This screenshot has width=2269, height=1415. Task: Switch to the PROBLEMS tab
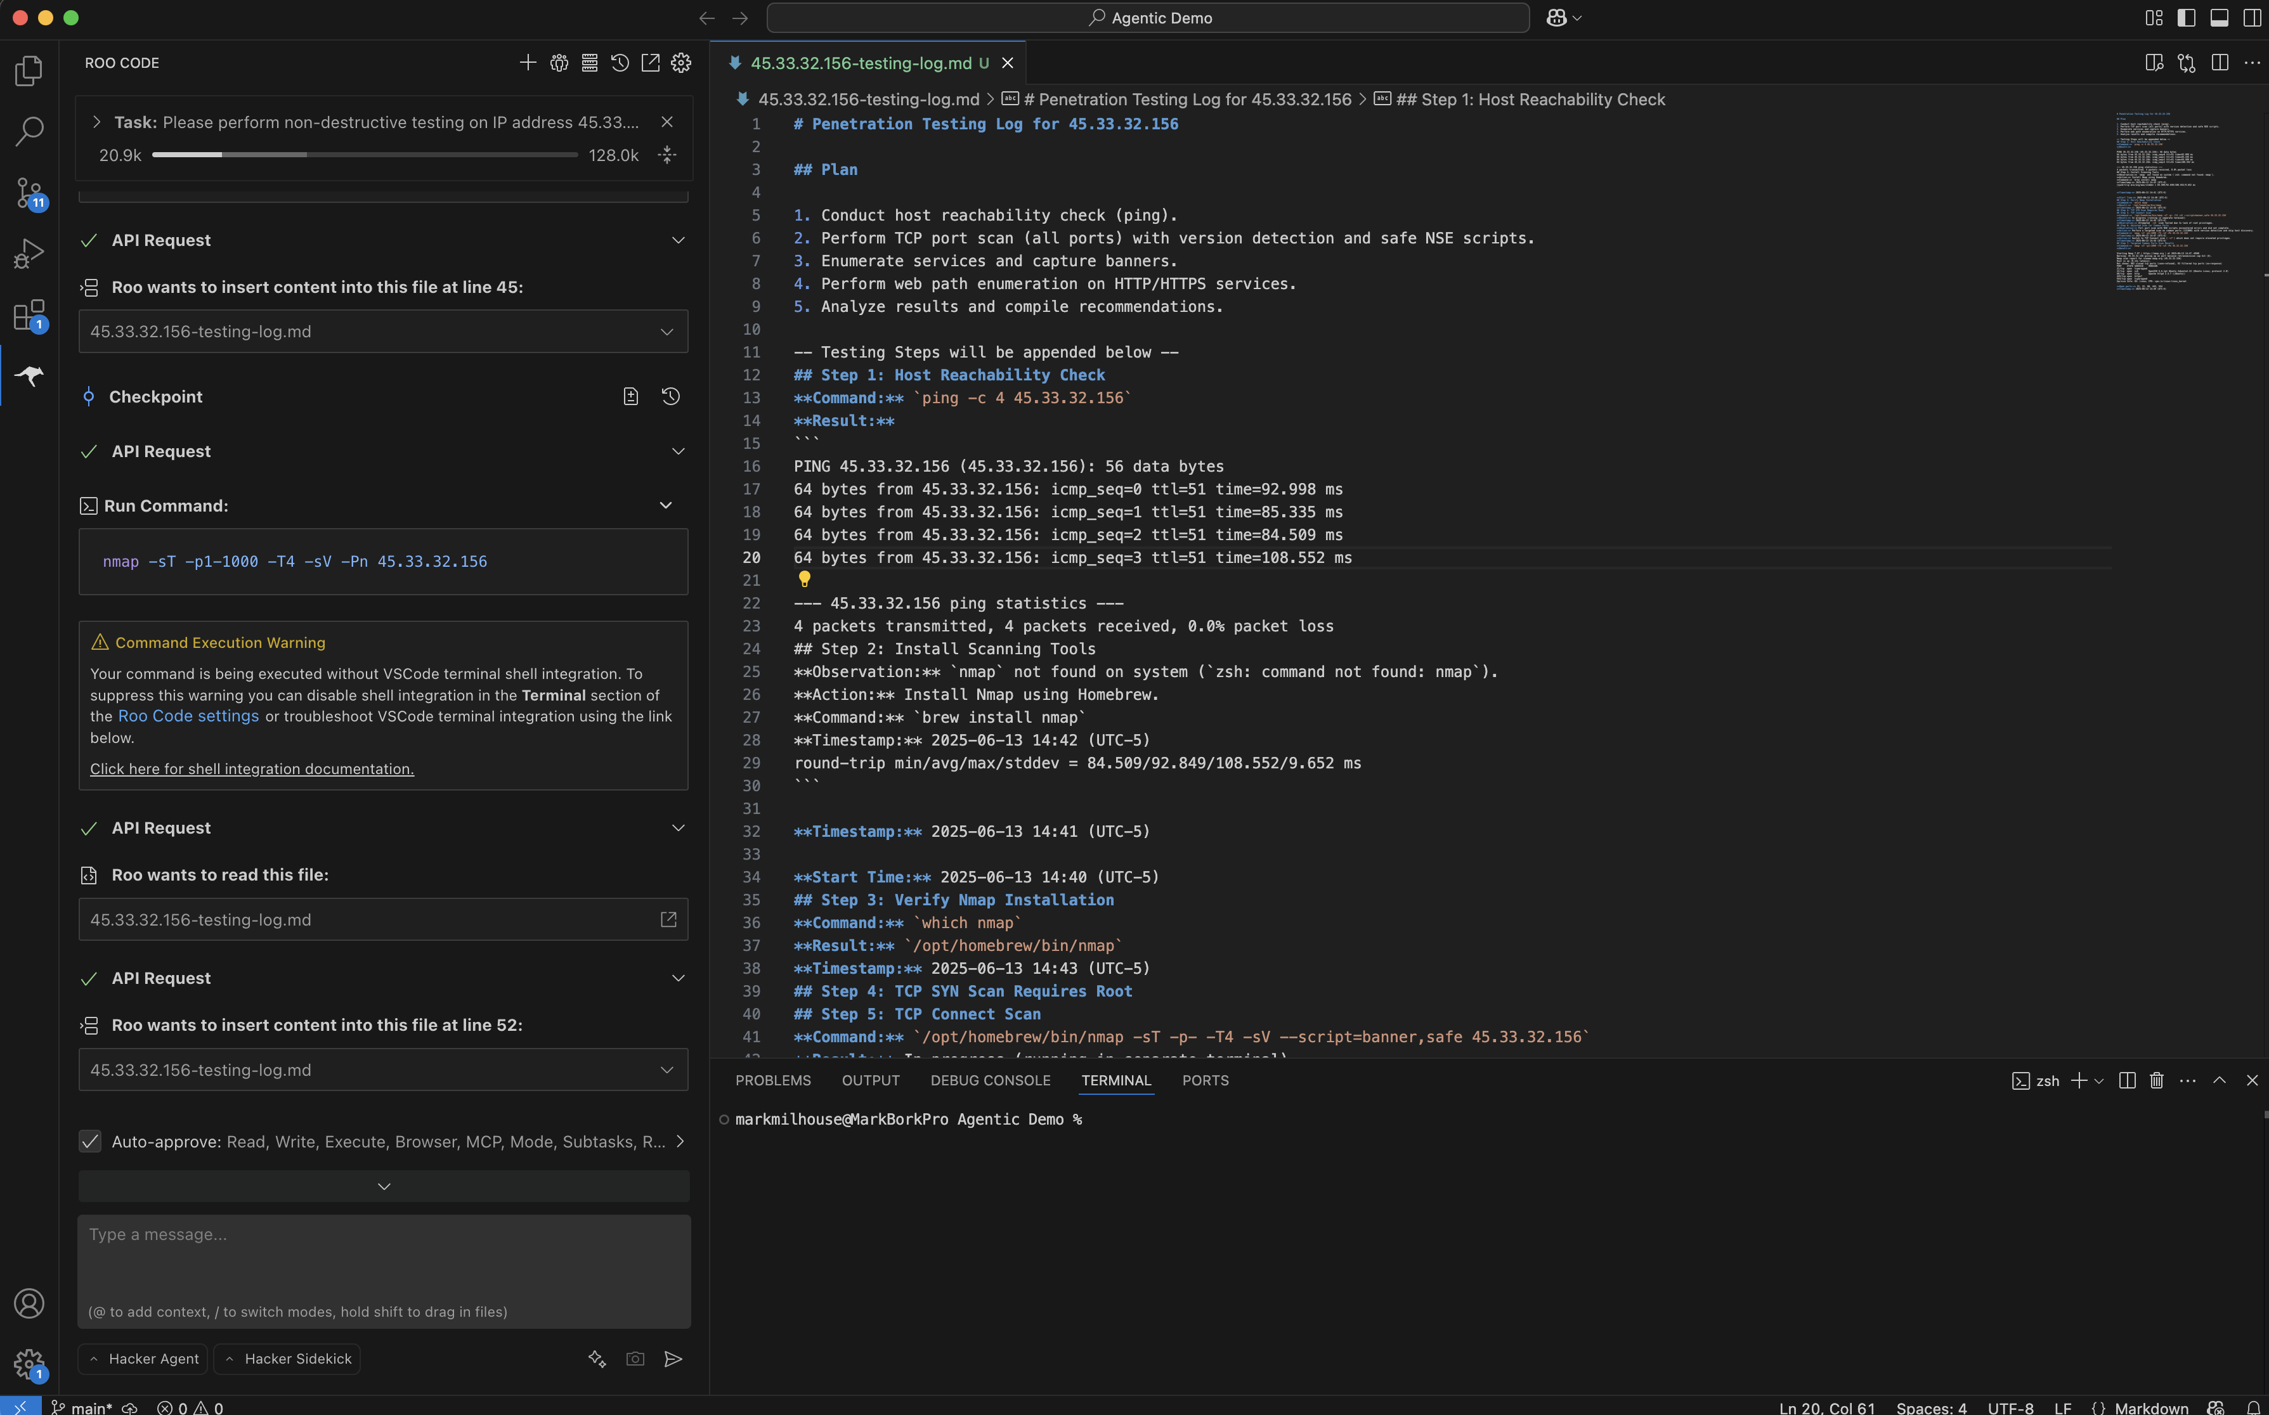click(773, 1080)
